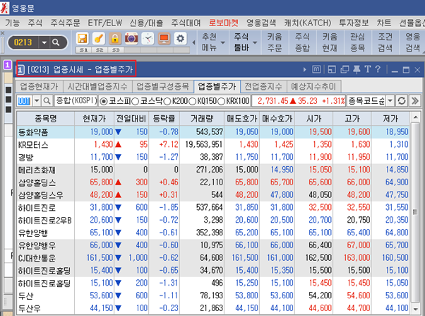Open the 투자정보 menu
The width and height of the screenshot is (425, 316).
pos(354,23)
